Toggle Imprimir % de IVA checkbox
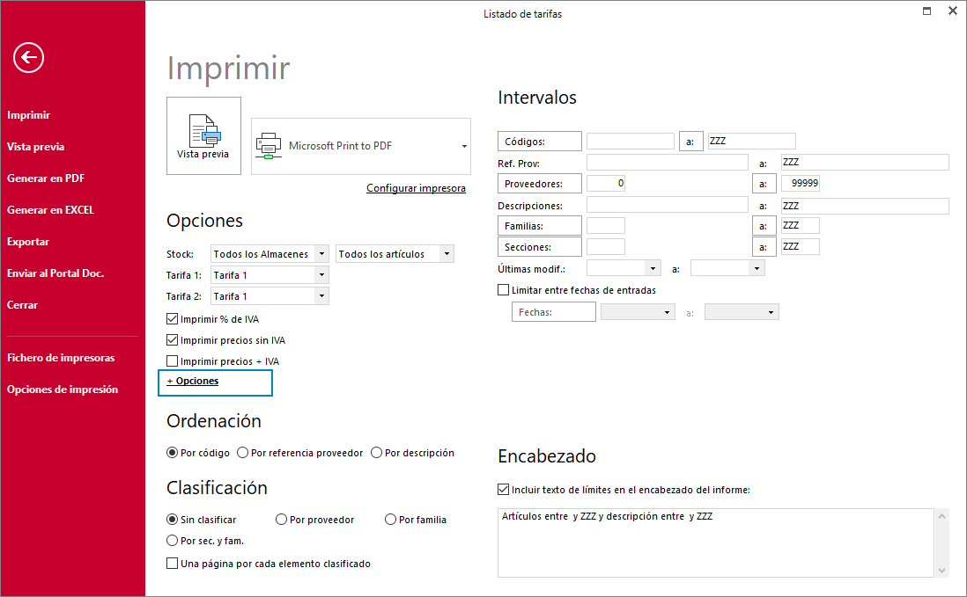This screenshot has width=967, height=597. pos(172,319)
